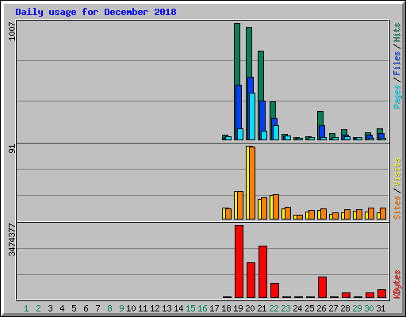Click day 1 on the axis
Viewport: 406px width, 317px height.
pos(26,308)
